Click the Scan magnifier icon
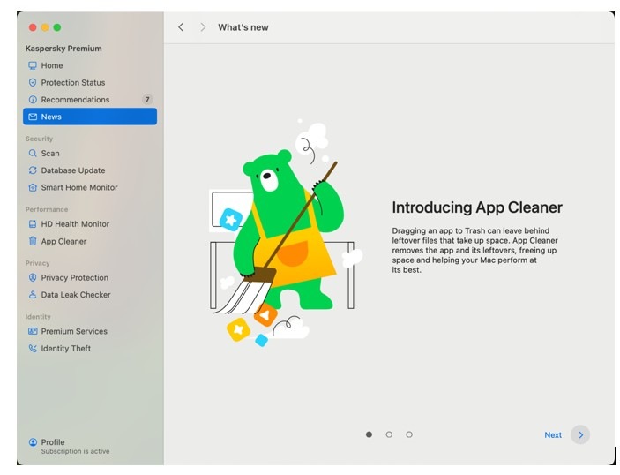The image size is (620, 475). 33,154
